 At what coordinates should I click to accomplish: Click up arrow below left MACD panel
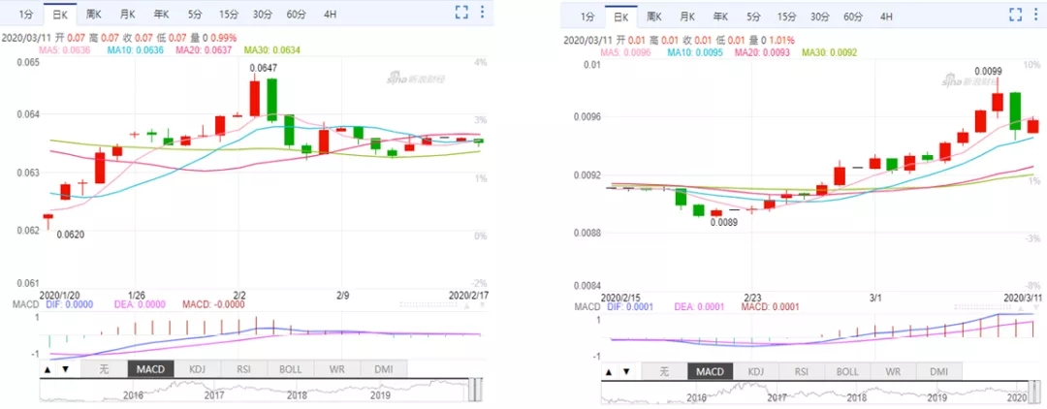[x=48, y=369]
